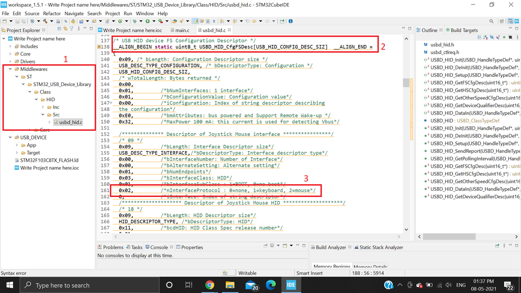Open the Run button dropdown arrow
Screen dimensions: 521x293
click(x=154, y=21)
